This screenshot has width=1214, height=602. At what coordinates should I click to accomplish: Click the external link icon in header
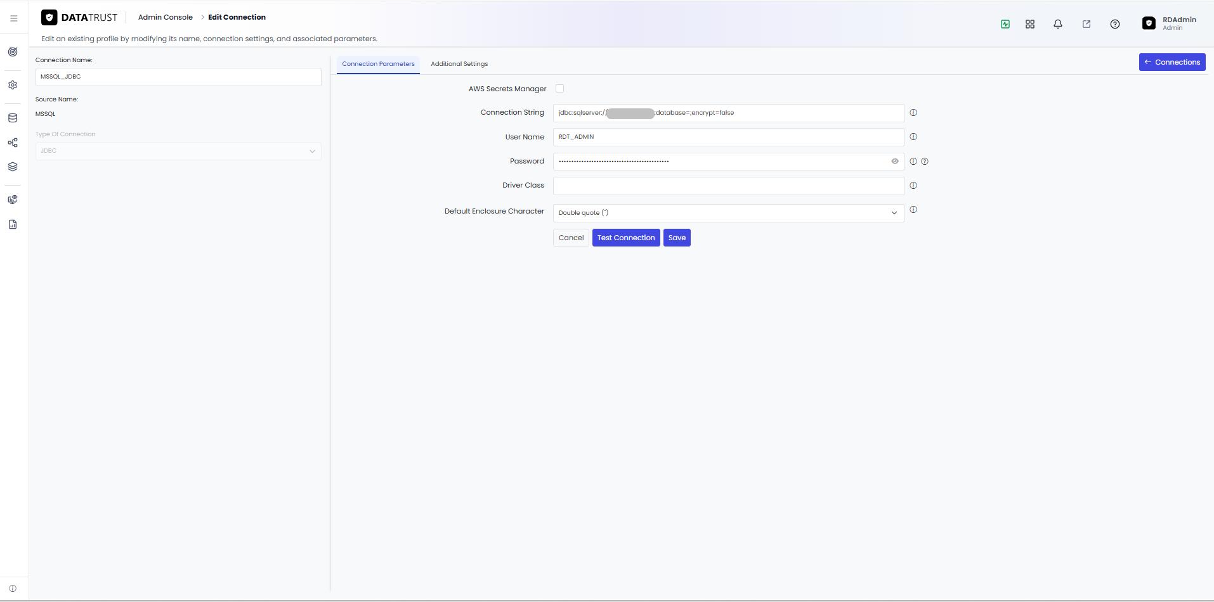pyautogui.click(x=1087, y=24)
